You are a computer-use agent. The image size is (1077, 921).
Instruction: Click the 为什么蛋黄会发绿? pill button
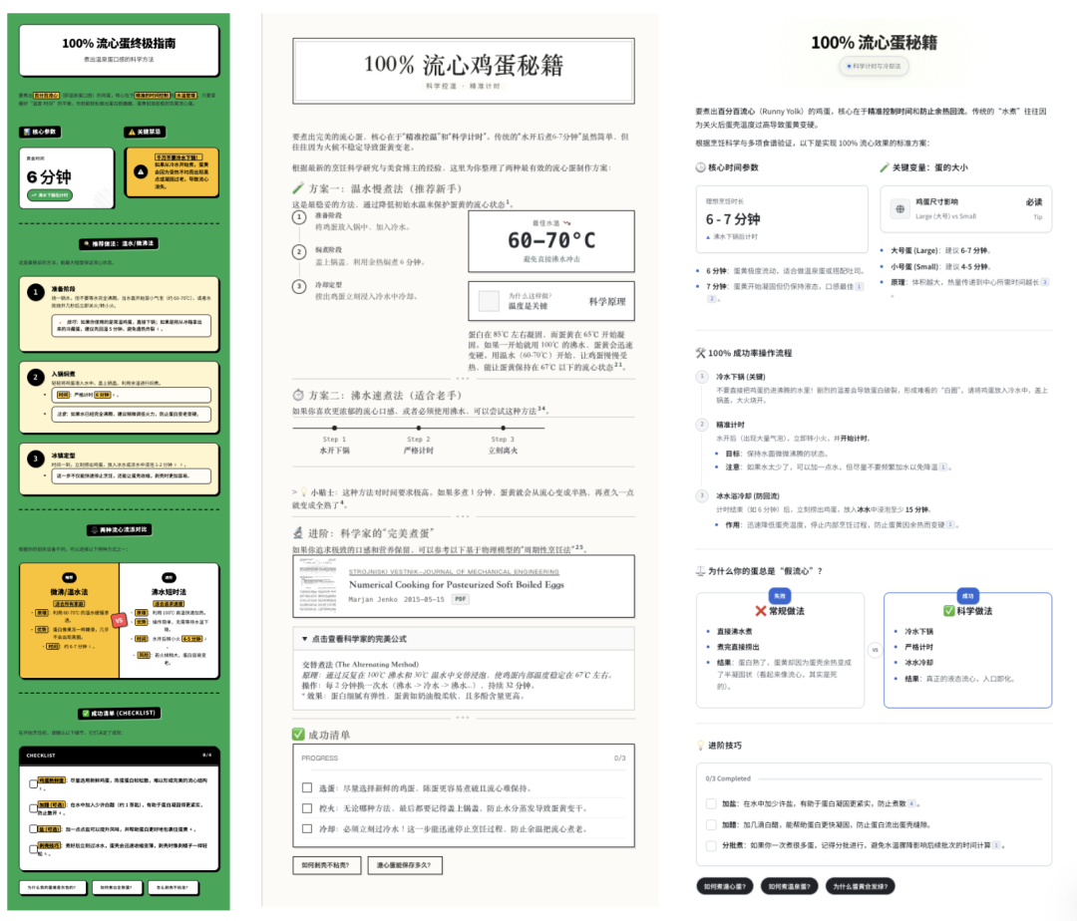click(x=861, y=886)
